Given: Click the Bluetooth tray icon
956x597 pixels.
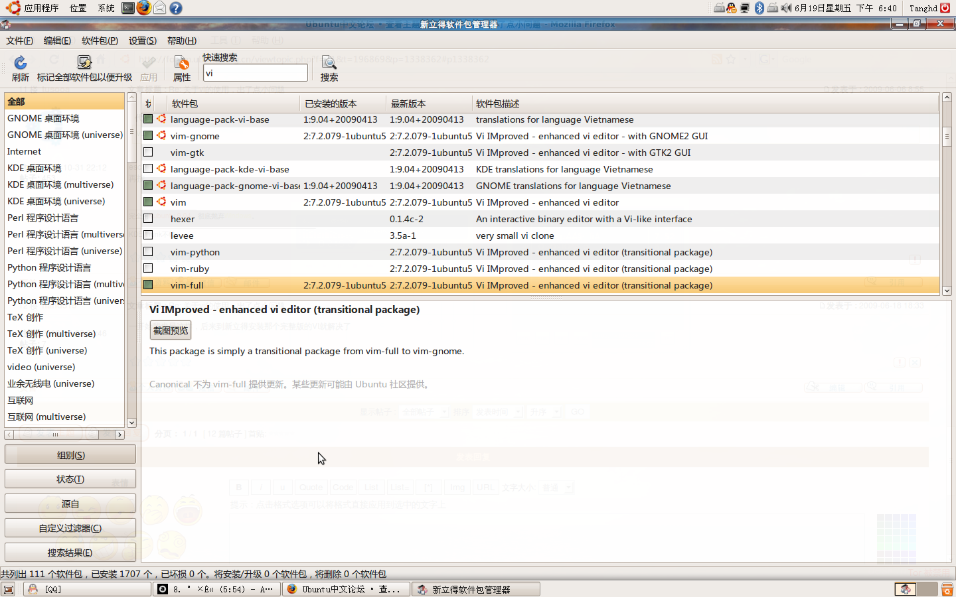Looking at the screenshot, I should tap(759, 8).
